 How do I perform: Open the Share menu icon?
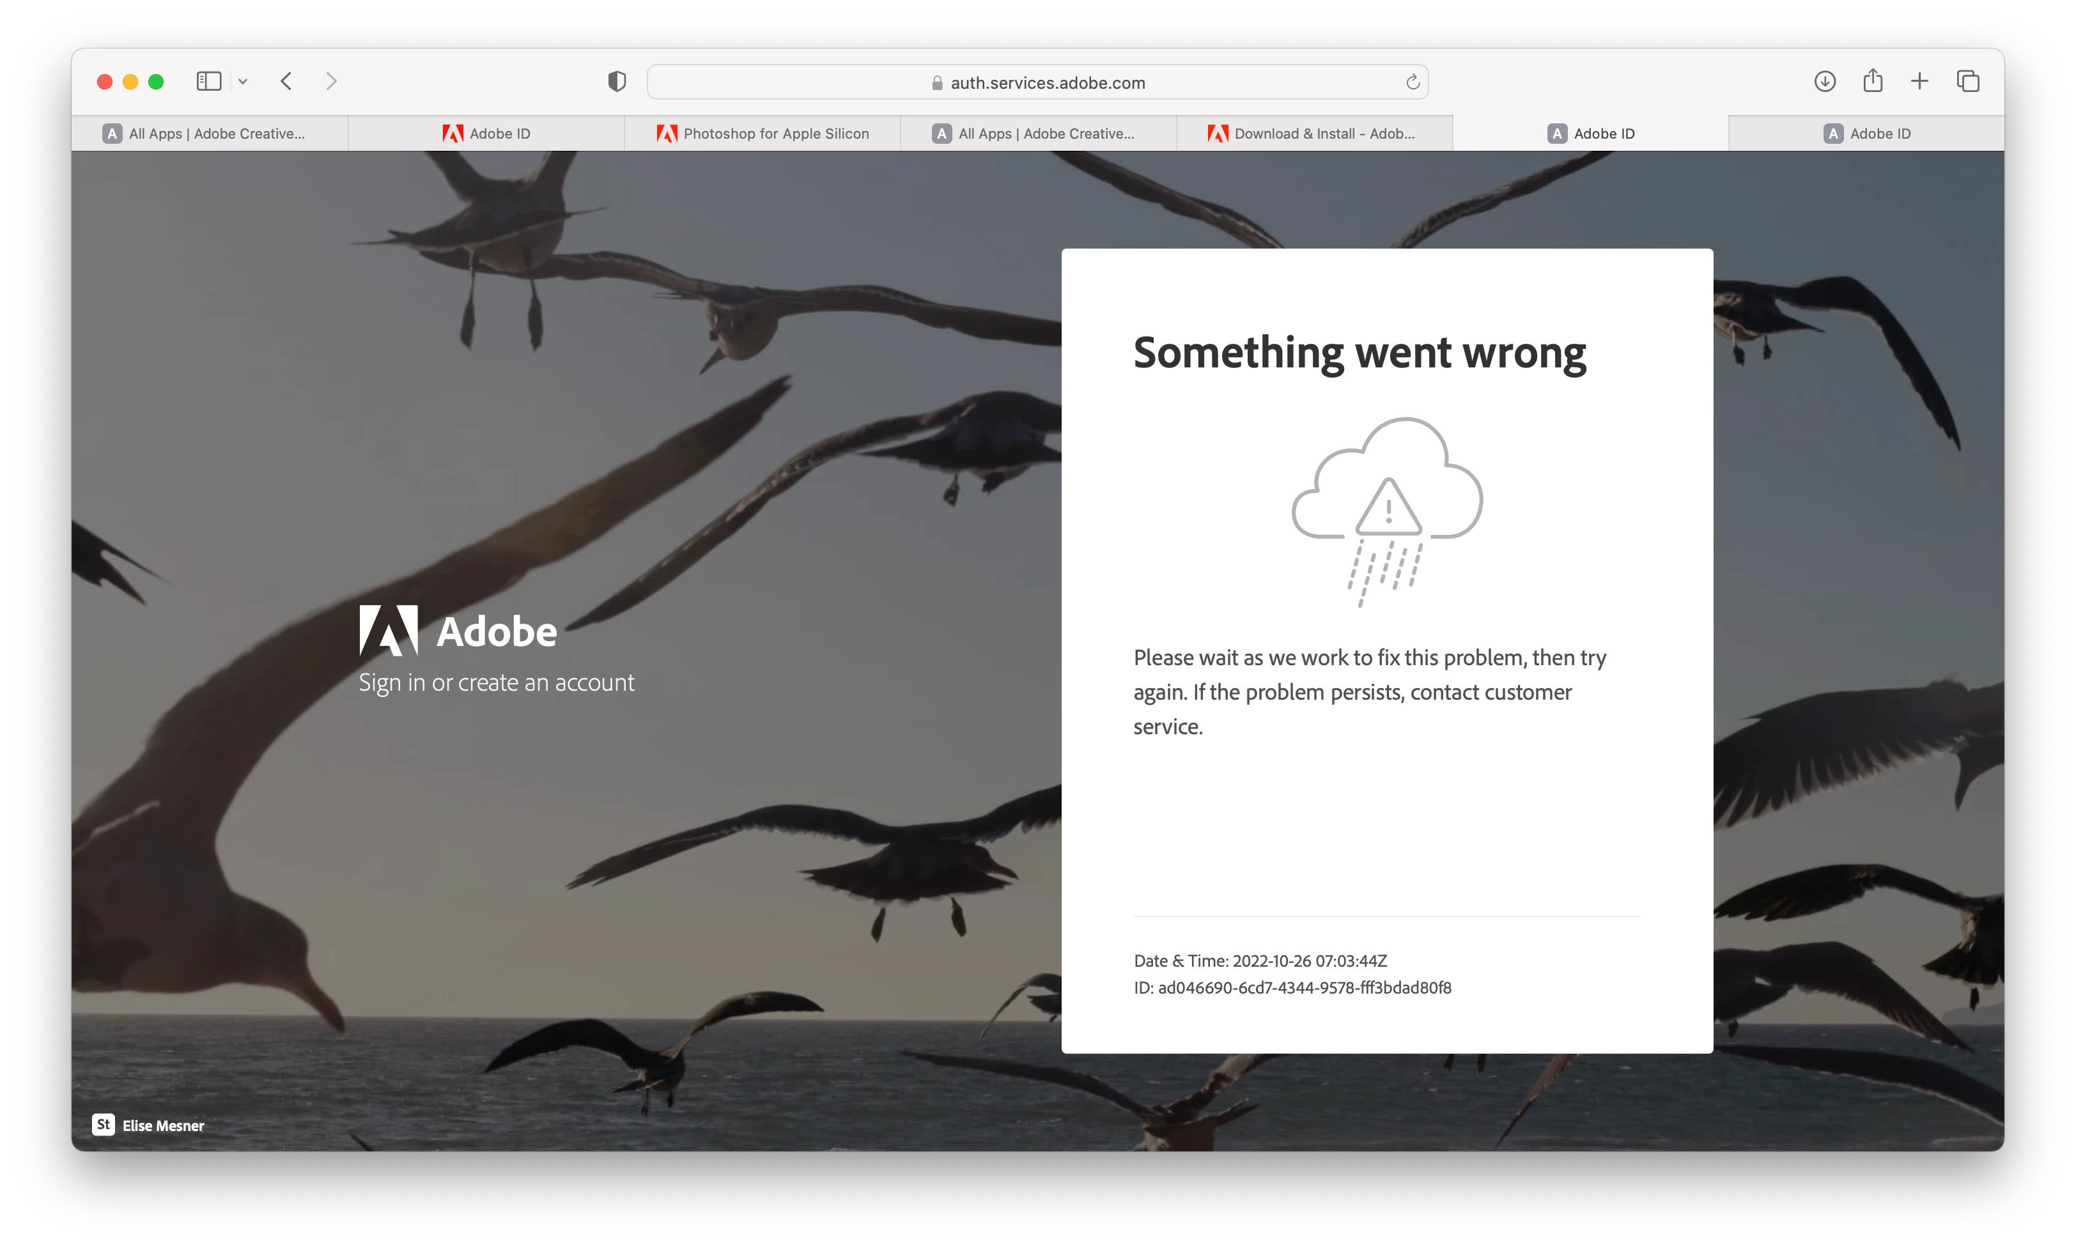(1872, 81)
